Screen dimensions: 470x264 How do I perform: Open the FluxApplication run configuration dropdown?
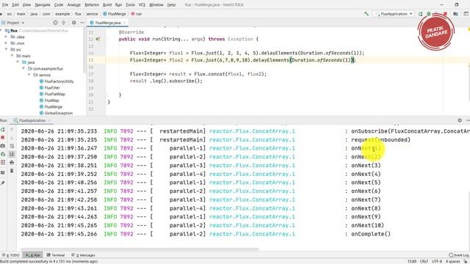394,14
